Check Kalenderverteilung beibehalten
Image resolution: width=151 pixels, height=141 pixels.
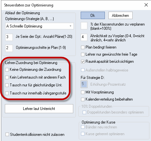point(83,99)
